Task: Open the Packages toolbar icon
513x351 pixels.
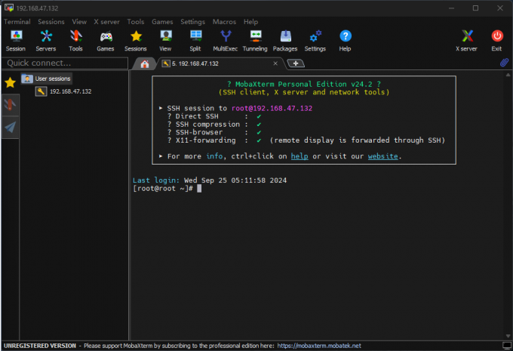Action: point(285,41)
